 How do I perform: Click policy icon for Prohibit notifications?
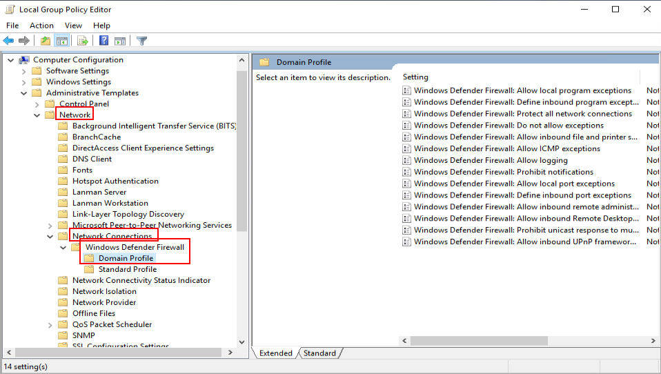coord(407,172)
